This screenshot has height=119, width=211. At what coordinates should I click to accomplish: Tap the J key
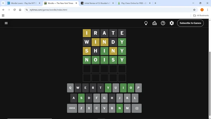click(x=120, y=98)
